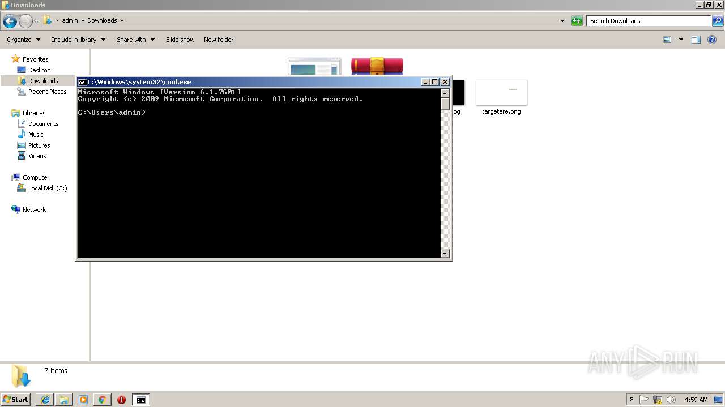The height and width of the screenshot is (407, 725).
Task: Open Recent Places in navigation pane
Action: [x=47, y=92]
